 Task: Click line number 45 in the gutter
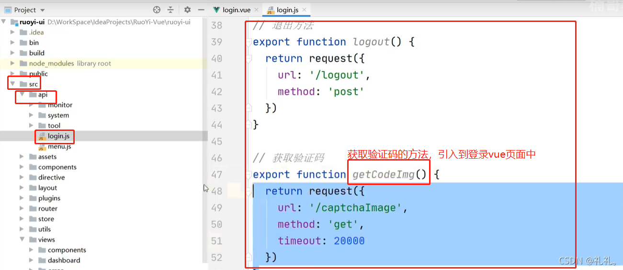click(216, 141)
